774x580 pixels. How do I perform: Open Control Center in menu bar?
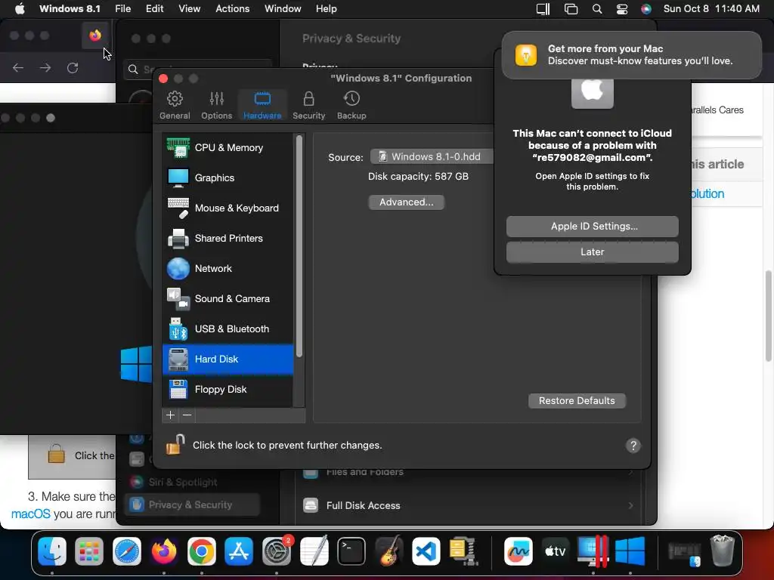(x=622, y=8)
